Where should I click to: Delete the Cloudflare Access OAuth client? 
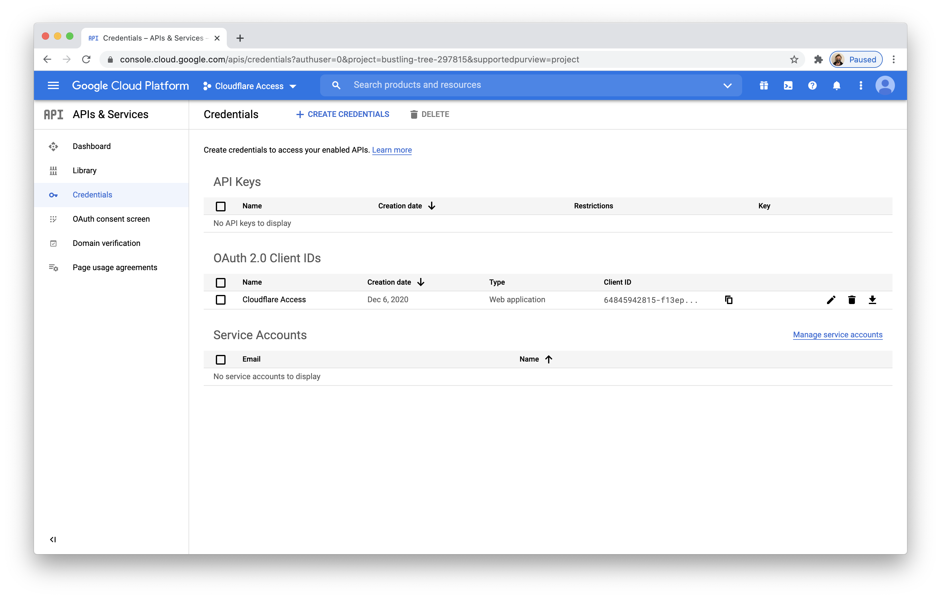(852, 300)
